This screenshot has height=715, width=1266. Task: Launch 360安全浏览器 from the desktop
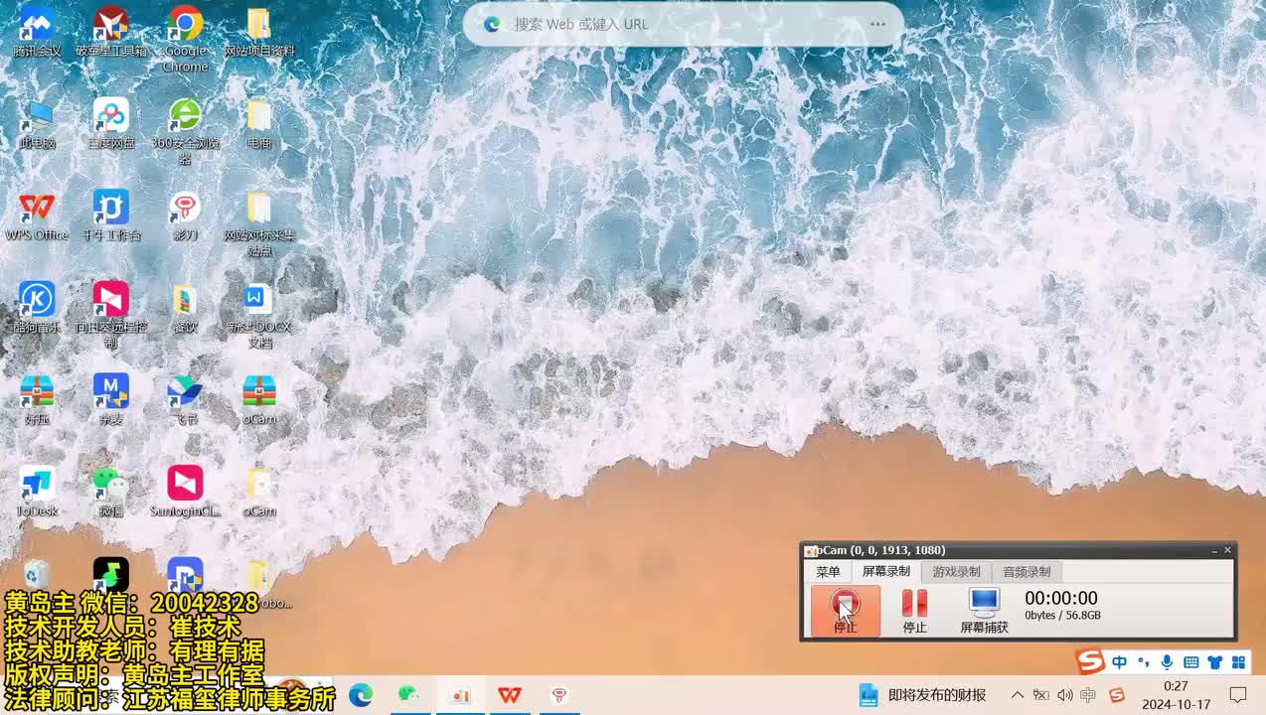coord(185,131)
